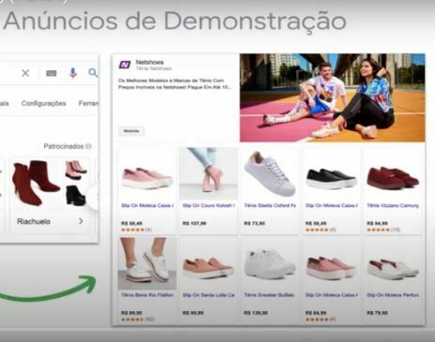
Task: Click the Tênis Stella Oxford title link
Action: (x=270, y=205)
